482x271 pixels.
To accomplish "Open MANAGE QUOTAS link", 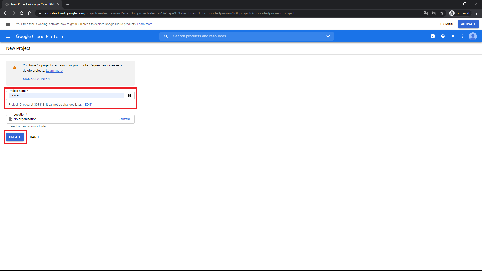I will (36, 79).
